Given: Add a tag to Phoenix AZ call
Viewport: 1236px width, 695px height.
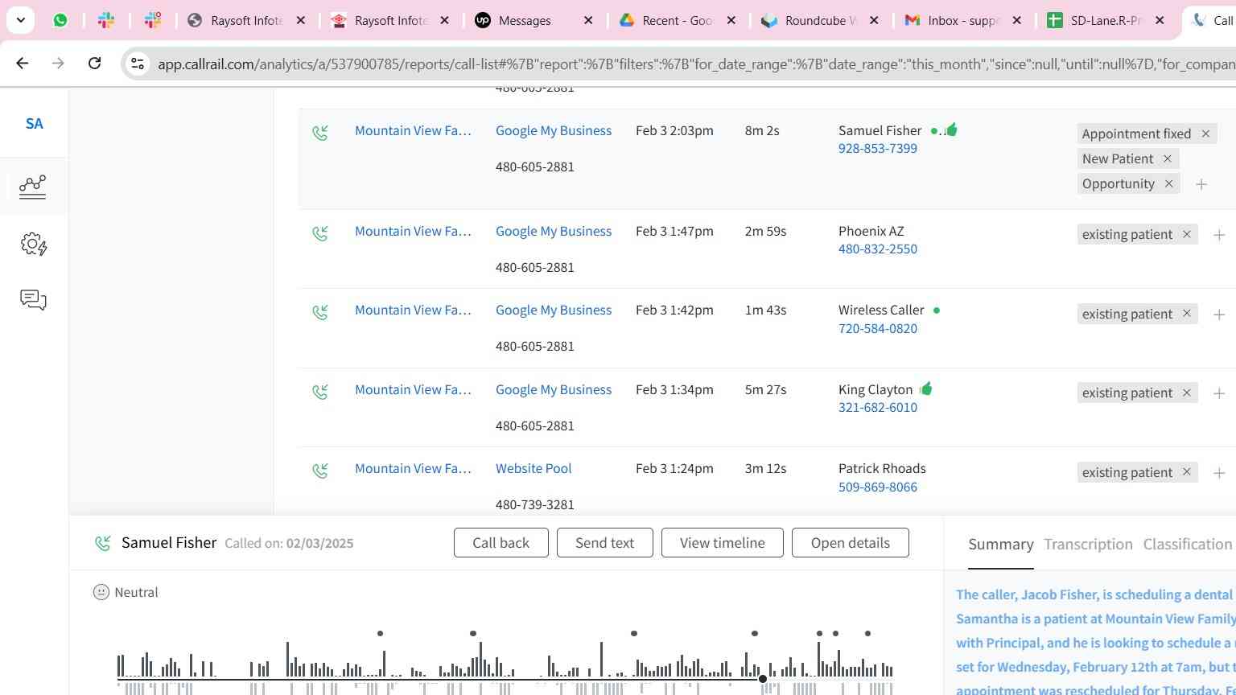Looking at the screenshot, I should click(1219, 235).
